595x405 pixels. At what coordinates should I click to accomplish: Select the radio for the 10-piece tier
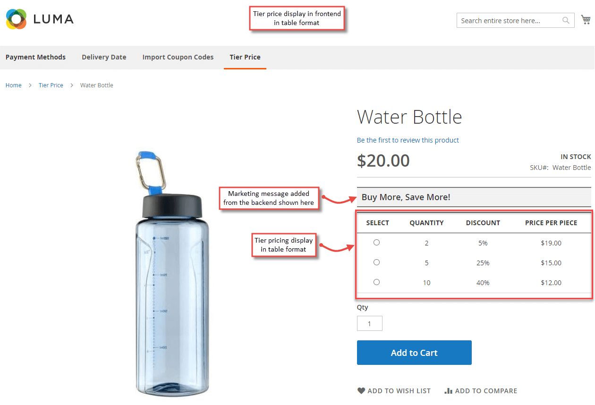[x=376, y=282]
